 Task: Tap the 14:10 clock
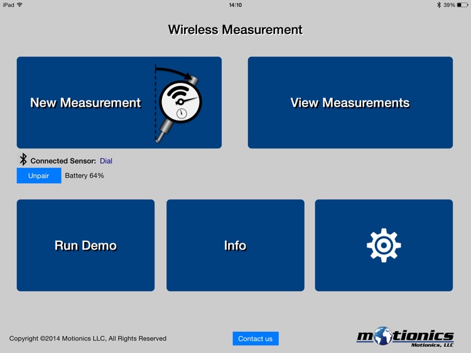click(235, 5)
